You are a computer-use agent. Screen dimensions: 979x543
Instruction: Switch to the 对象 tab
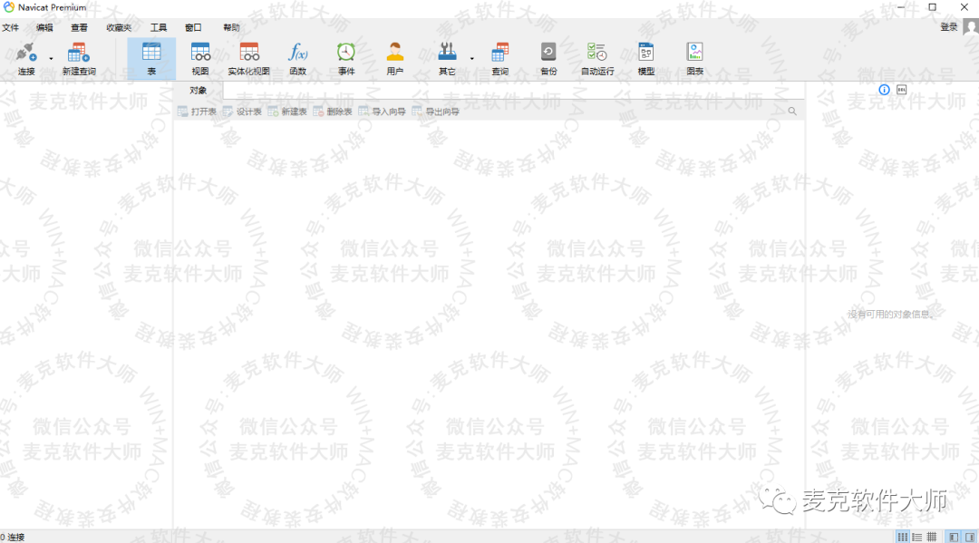point(198,91)
